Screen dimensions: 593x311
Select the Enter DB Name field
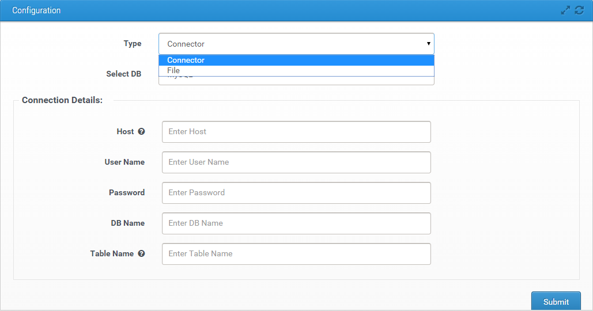[x=296, y=223]
